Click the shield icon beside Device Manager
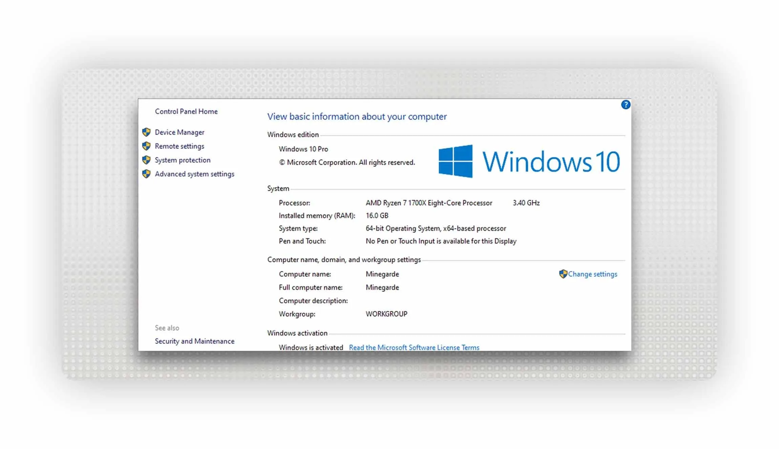 coord(146,132)
